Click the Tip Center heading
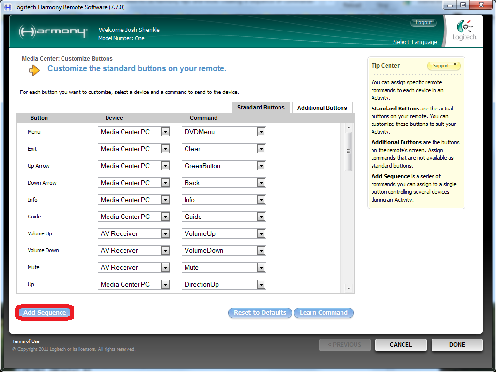The image size is (496, 372). 385,66
